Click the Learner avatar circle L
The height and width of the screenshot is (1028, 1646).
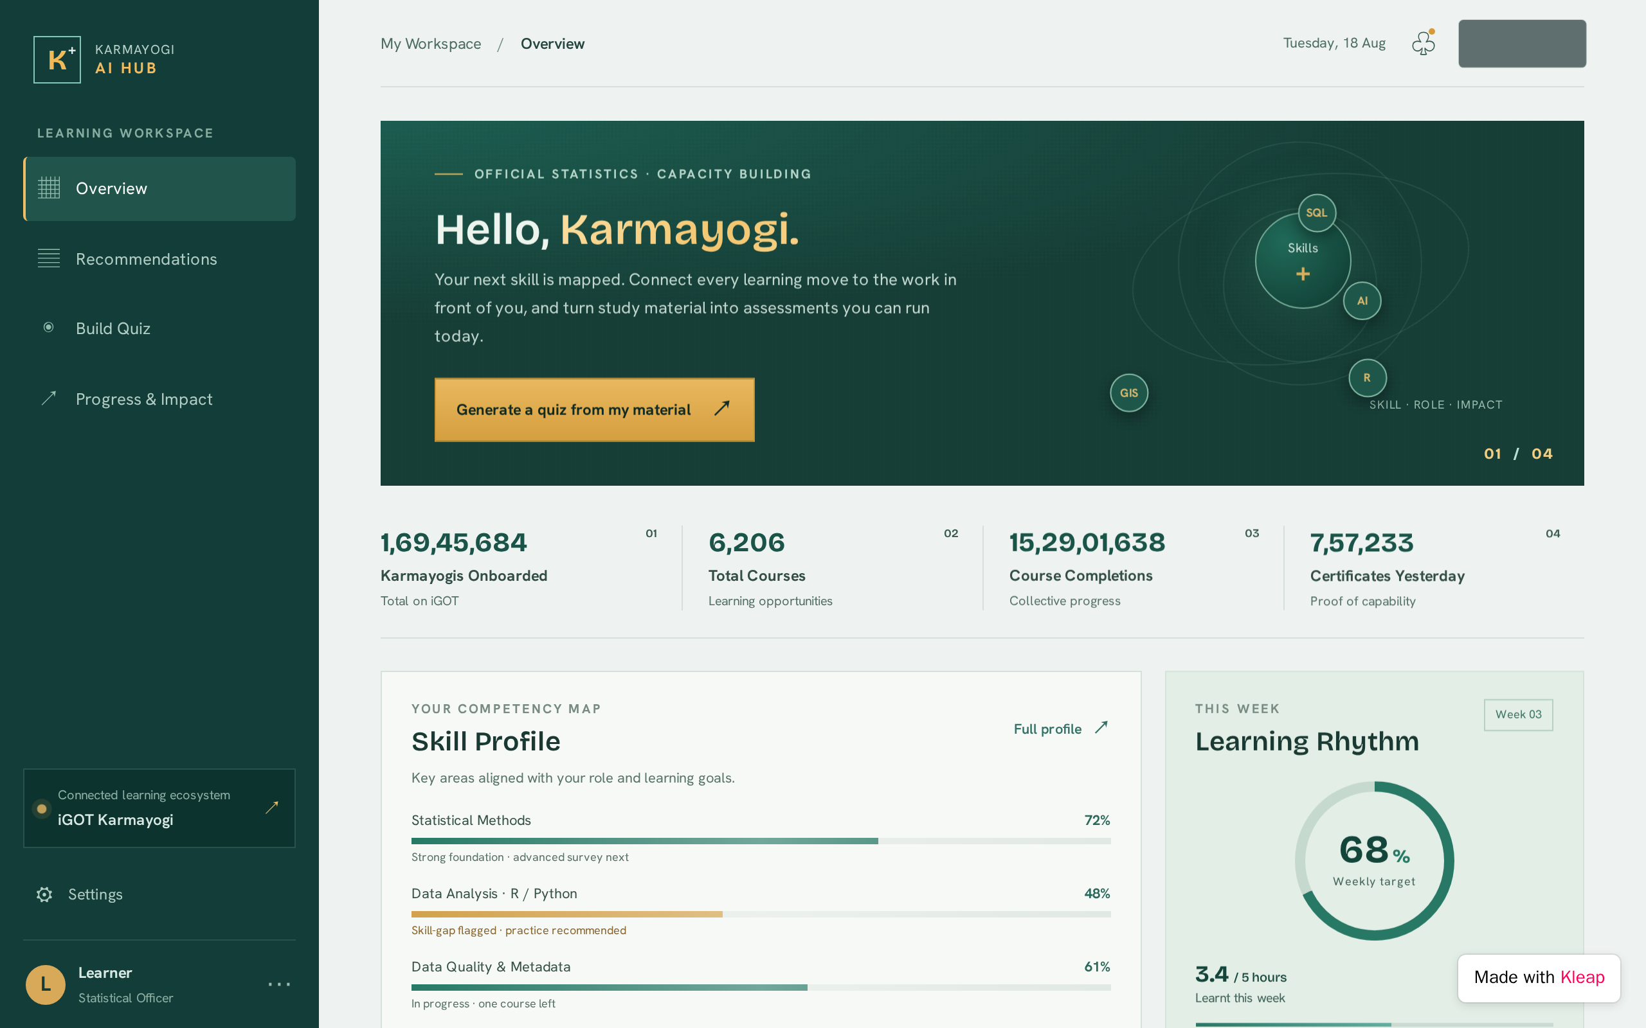(x=46, y=984)
